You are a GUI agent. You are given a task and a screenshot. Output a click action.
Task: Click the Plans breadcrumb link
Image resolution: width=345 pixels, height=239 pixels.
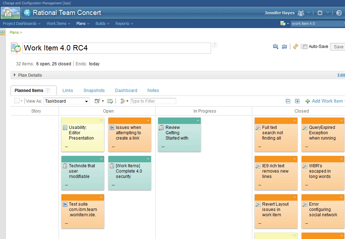[14, 32]
